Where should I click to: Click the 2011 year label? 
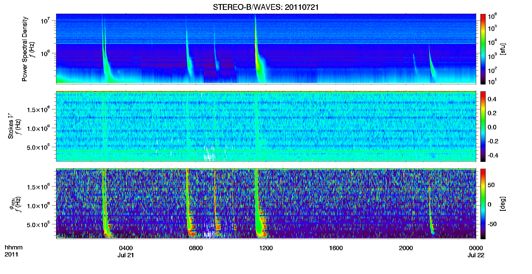coord(11,254)
